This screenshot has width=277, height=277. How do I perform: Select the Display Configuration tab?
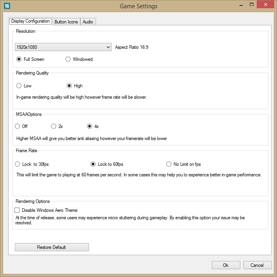[30, 21]
